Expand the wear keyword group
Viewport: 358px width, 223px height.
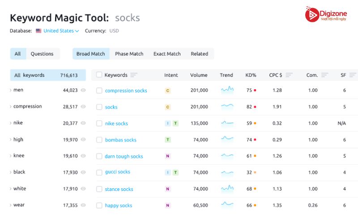[x=10, y=205]
